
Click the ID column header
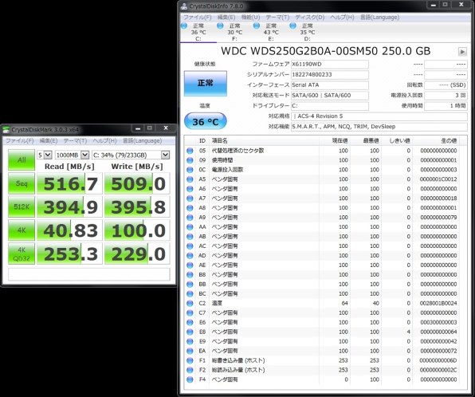(202, 140)
